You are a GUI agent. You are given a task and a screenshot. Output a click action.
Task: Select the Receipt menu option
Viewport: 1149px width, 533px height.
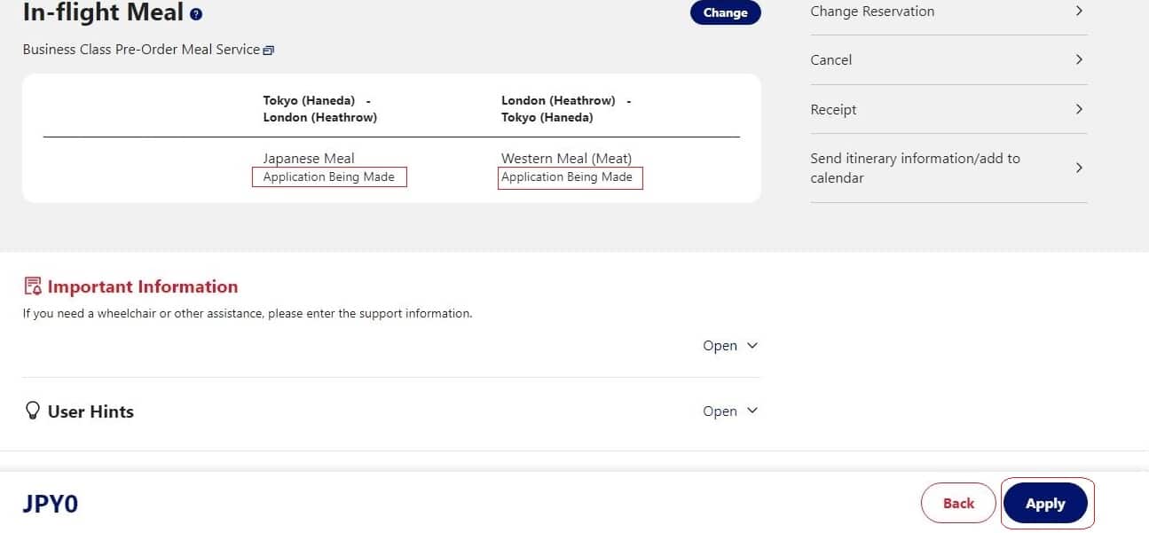click(x=833, y=110)
